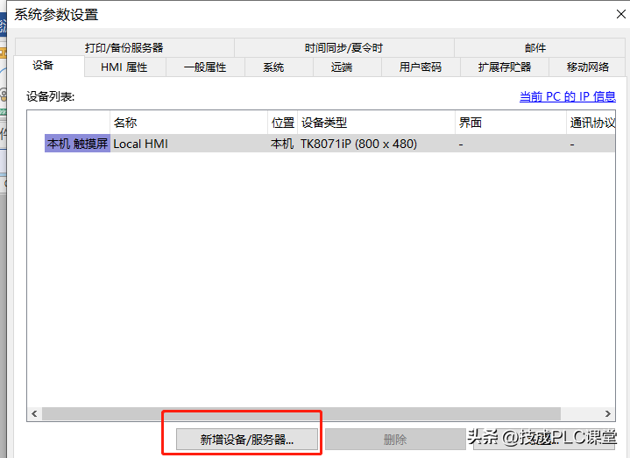Switch to the 扩展存贮器 tab
This screenshot has height=458, width=630.
tap(505, 67)
